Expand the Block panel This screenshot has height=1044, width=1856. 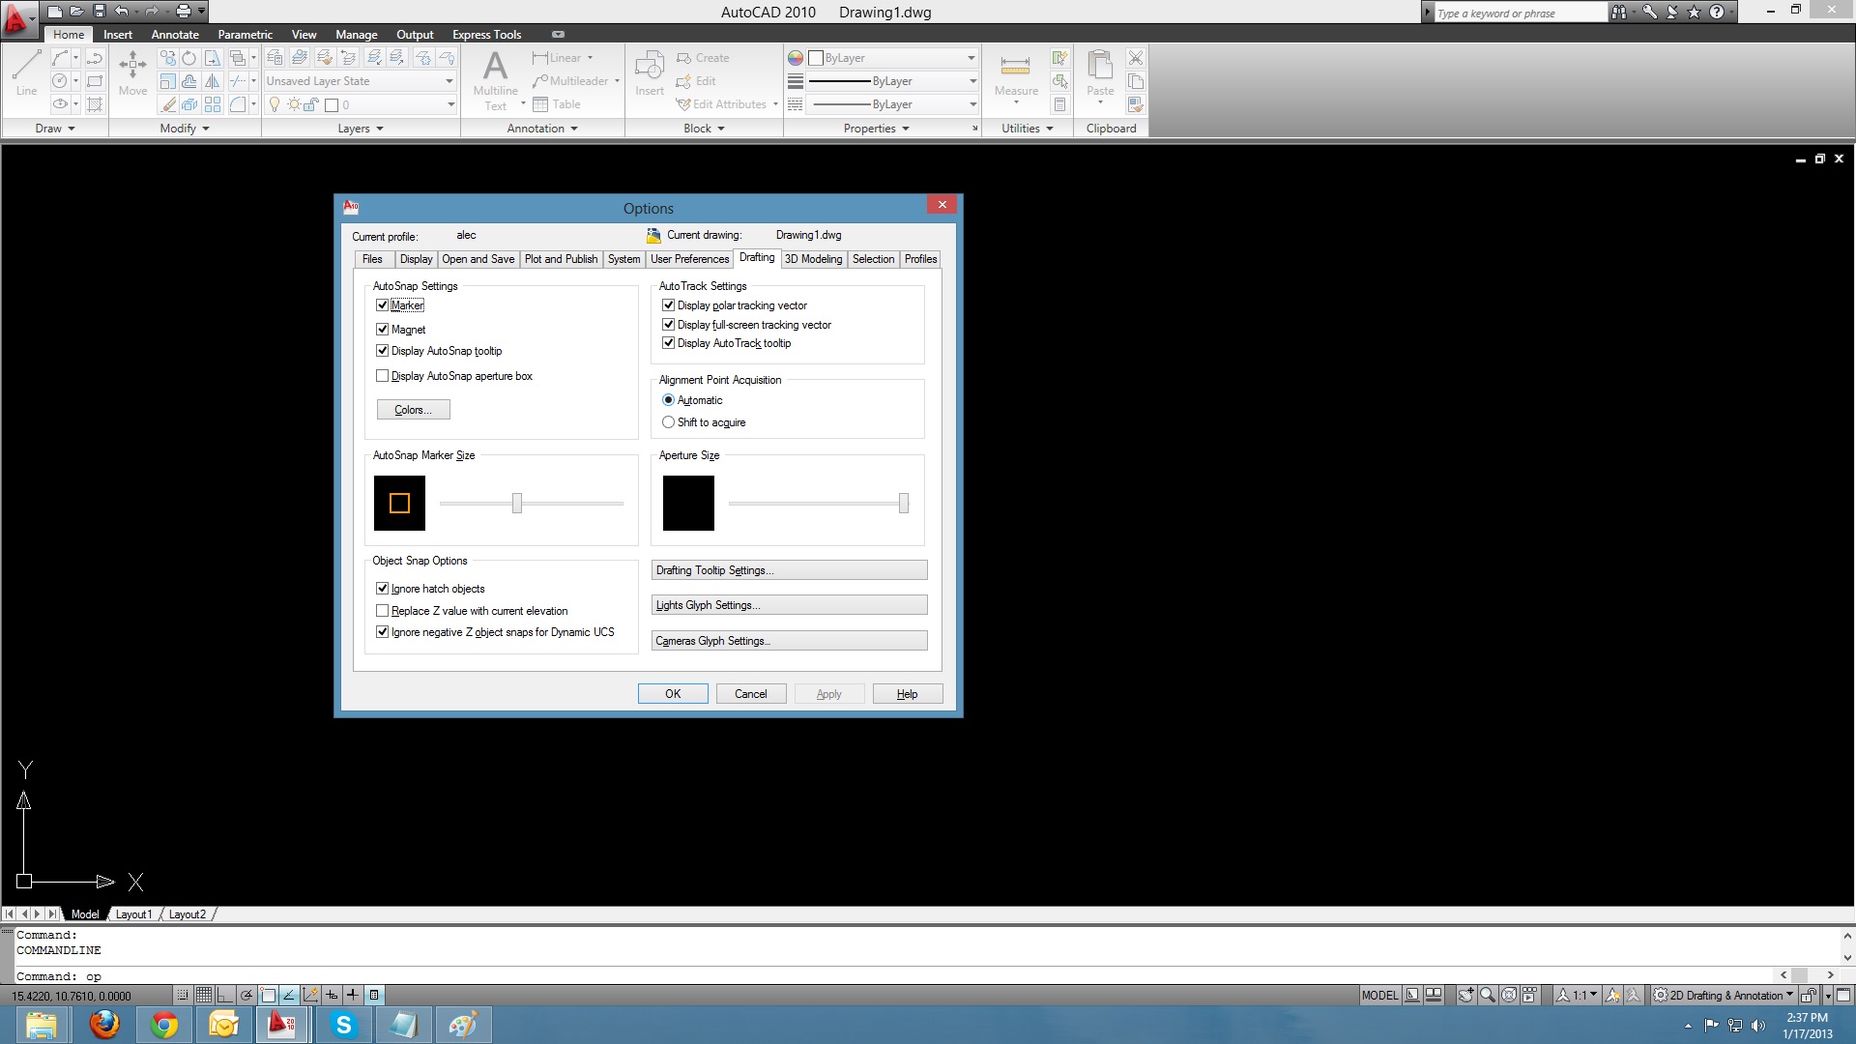point(704,129)
